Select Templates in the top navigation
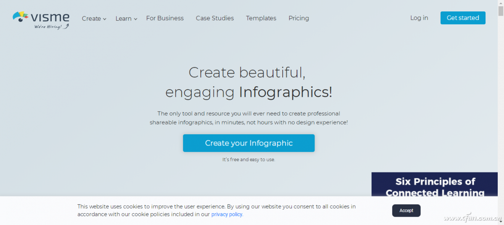This screenshot has width=504, height=225. (261, 18)
